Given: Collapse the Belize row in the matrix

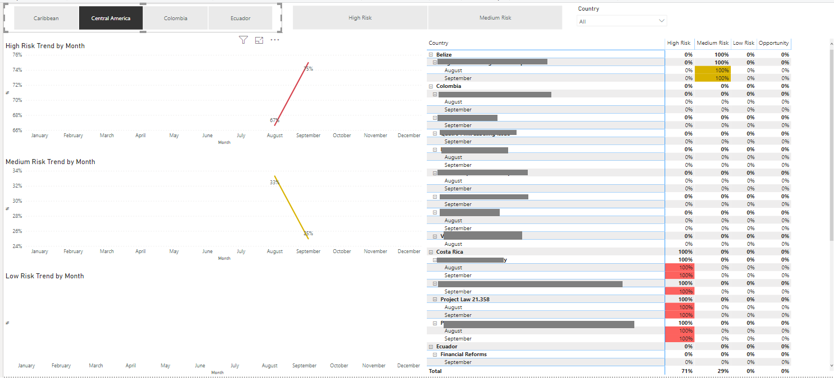Looking at the screenshot, I should (431, 55).
